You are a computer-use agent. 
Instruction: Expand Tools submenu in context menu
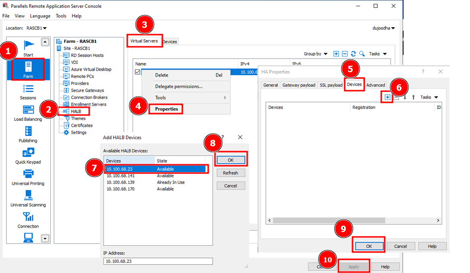(190, 97)
